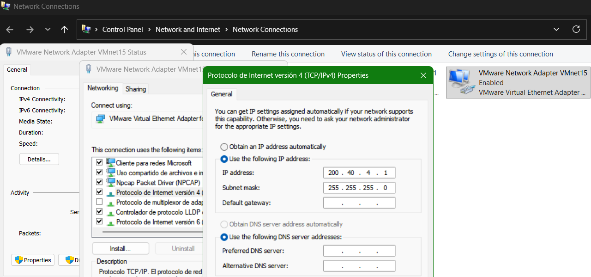Click the Protocolo de Internet versión 6 icon

[111, 222]
